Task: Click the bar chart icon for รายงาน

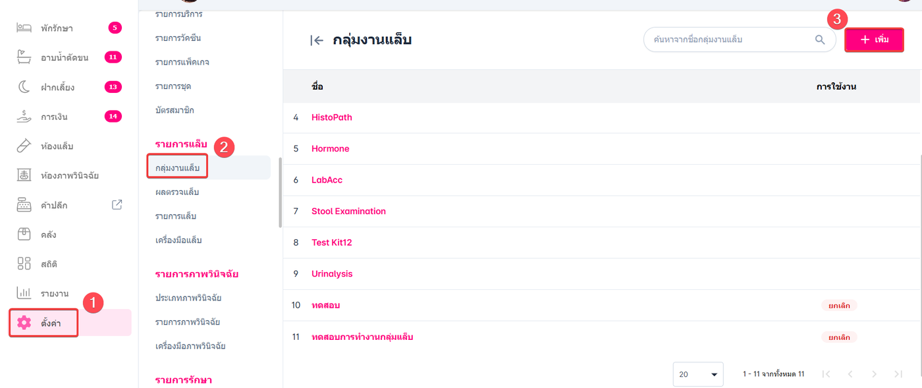Action: tap(24, 293)
